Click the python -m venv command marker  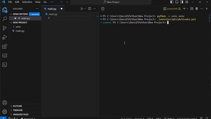tap(101, 16)
